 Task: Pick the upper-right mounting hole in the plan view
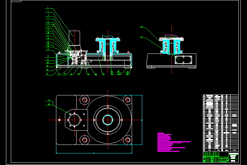(127, 100)
